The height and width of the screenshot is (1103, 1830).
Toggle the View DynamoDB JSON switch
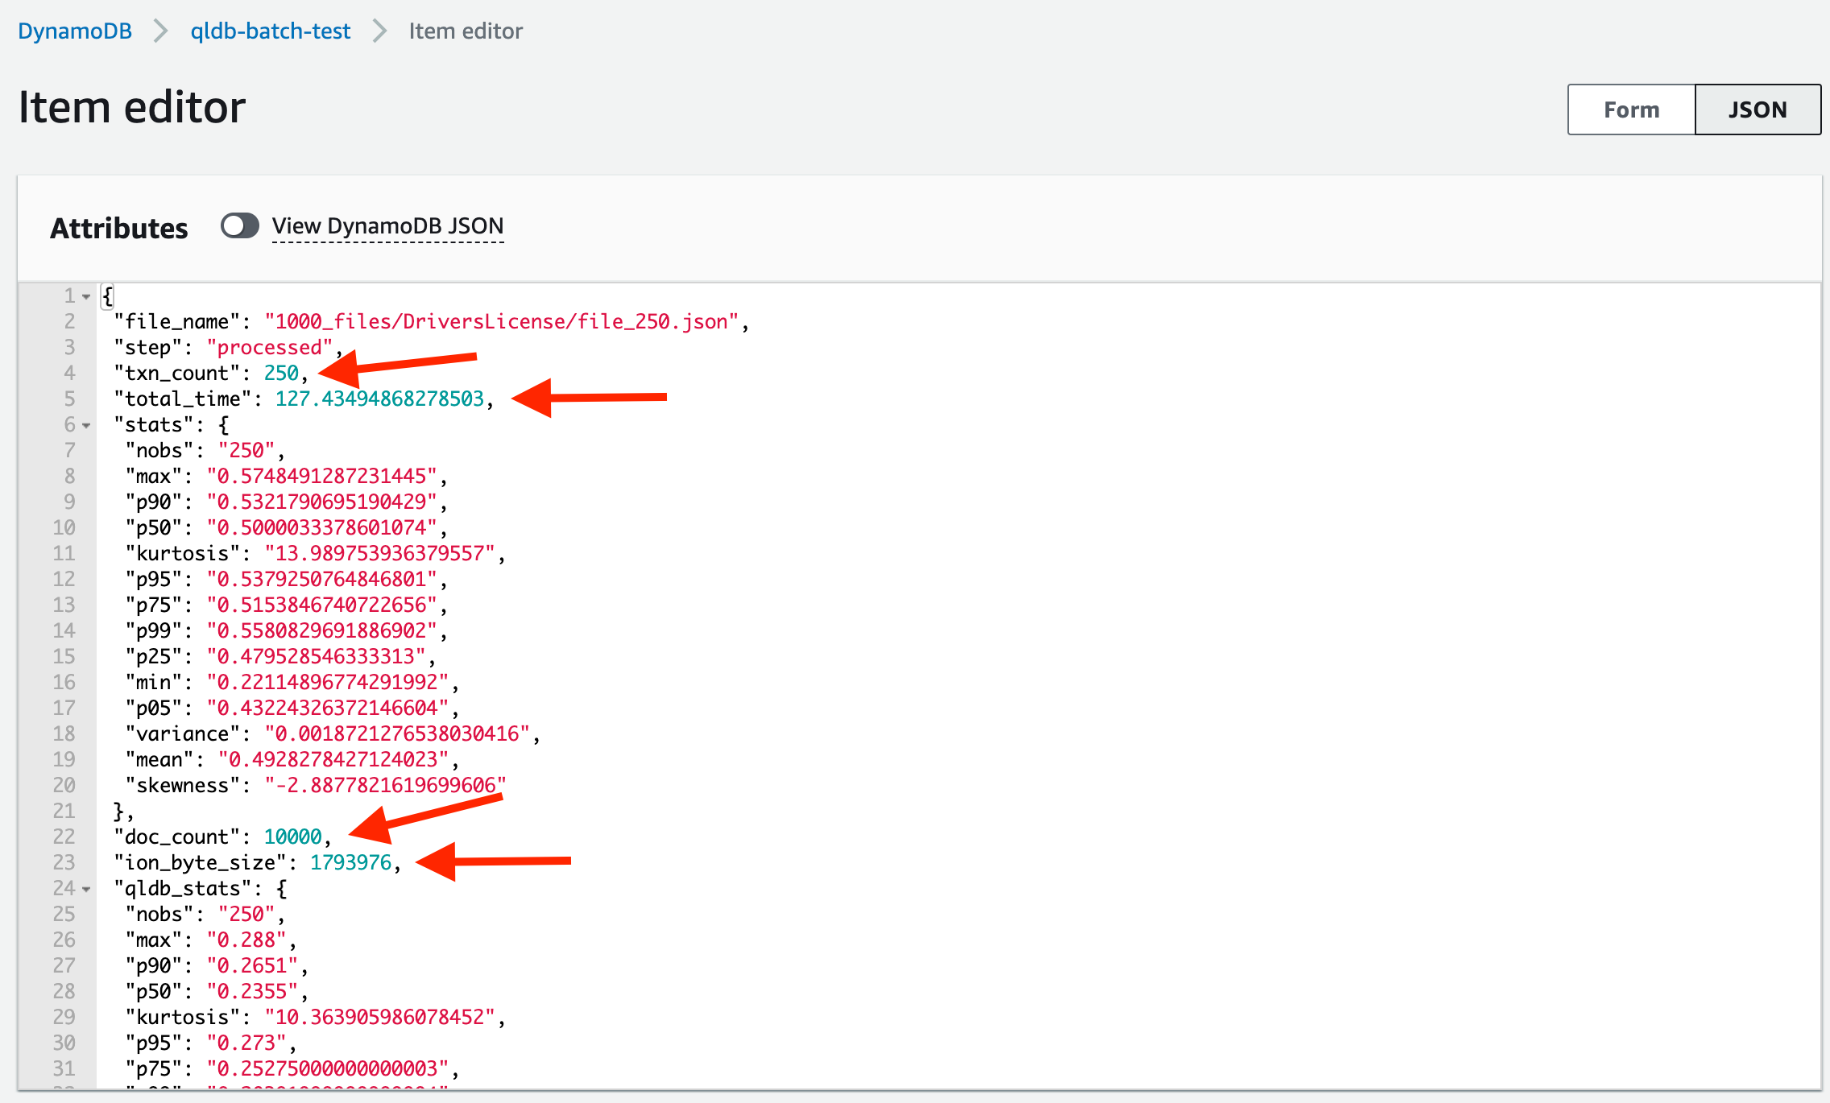pos(240,226)
